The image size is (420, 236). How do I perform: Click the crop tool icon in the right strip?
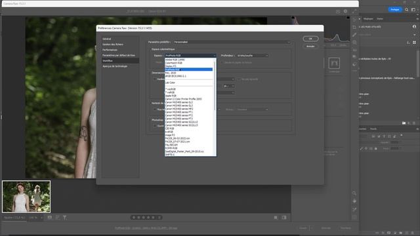pos(354,28)
